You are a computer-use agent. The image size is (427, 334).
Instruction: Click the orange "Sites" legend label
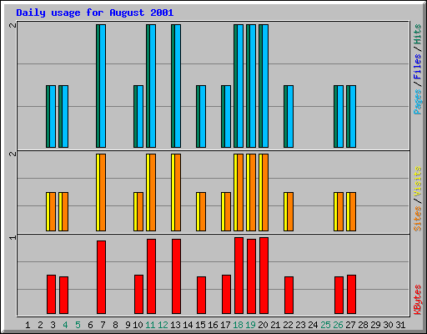pyautogui.click(x=418, y=219)
